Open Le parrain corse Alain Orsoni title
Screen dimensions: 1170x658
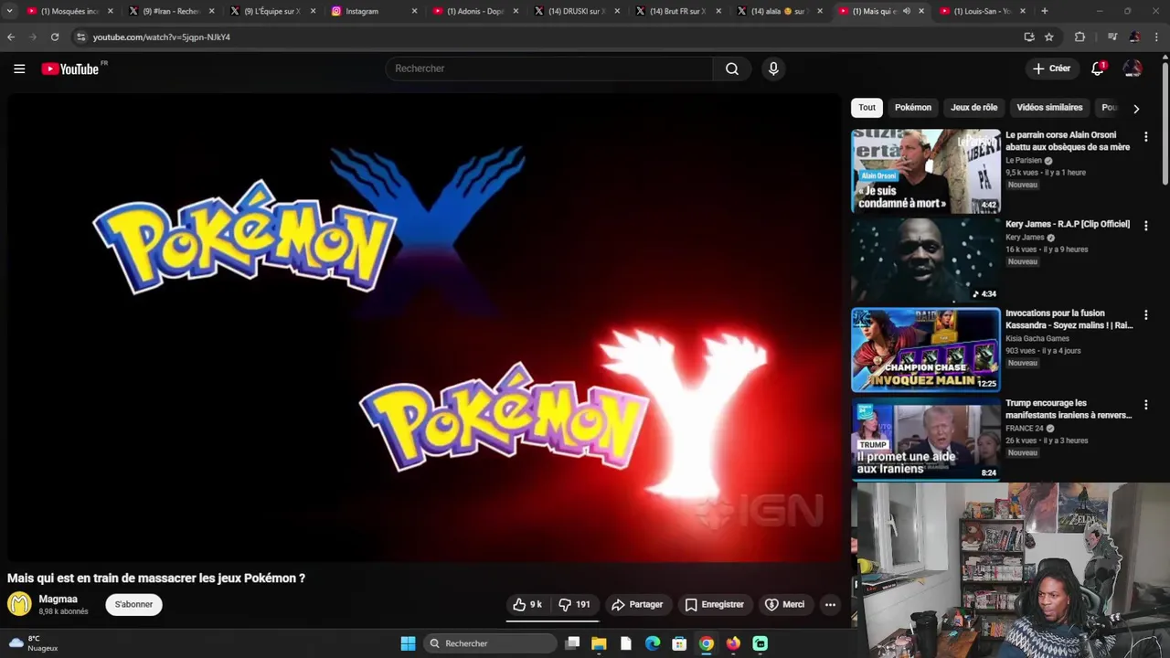[1068, 141]
